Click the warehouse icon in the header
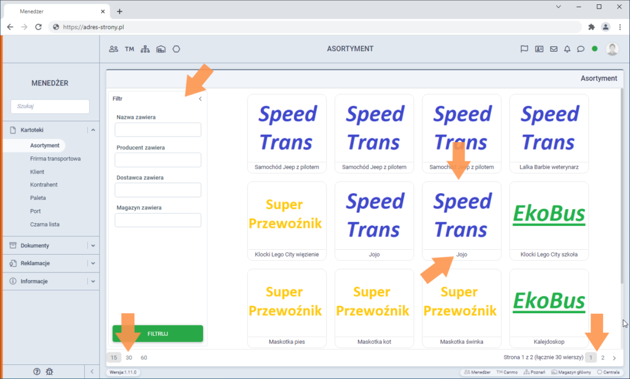 click(161, 49)
